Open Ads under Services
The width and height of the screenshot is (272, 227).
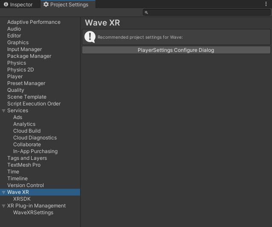(18, 117)
